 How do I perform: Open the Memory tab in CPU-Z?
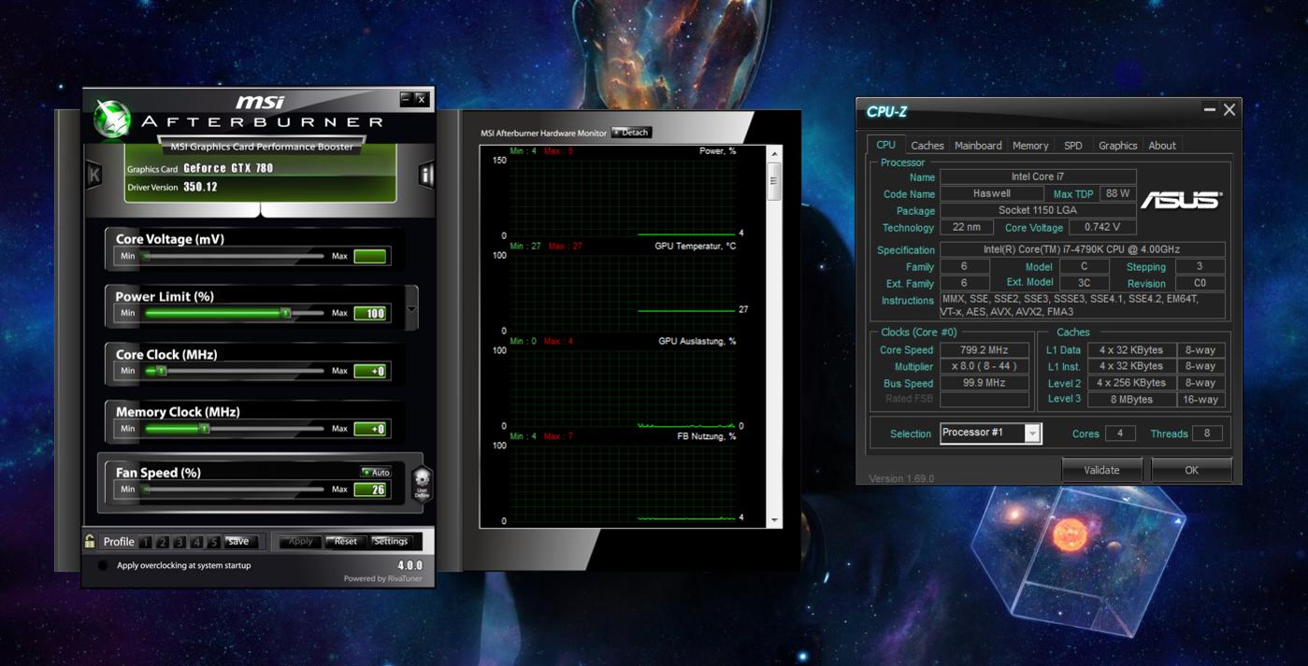click(x=1030, y=146)
